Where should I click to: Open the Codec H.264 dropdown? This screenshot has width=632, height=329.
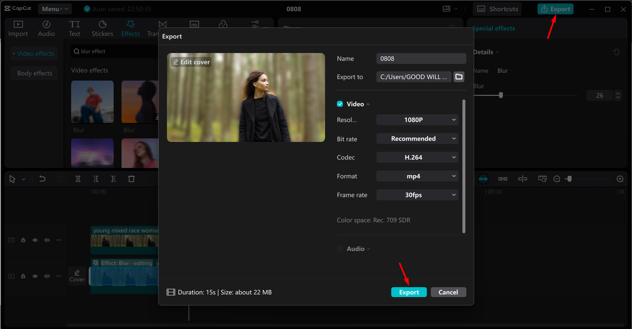pyautogui.click(x=417, y=158)
